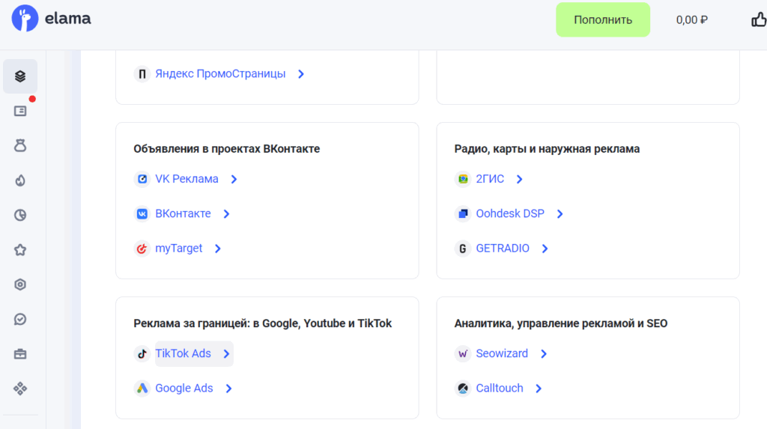Click the GETRADIO logo icon

pos(463,249)
